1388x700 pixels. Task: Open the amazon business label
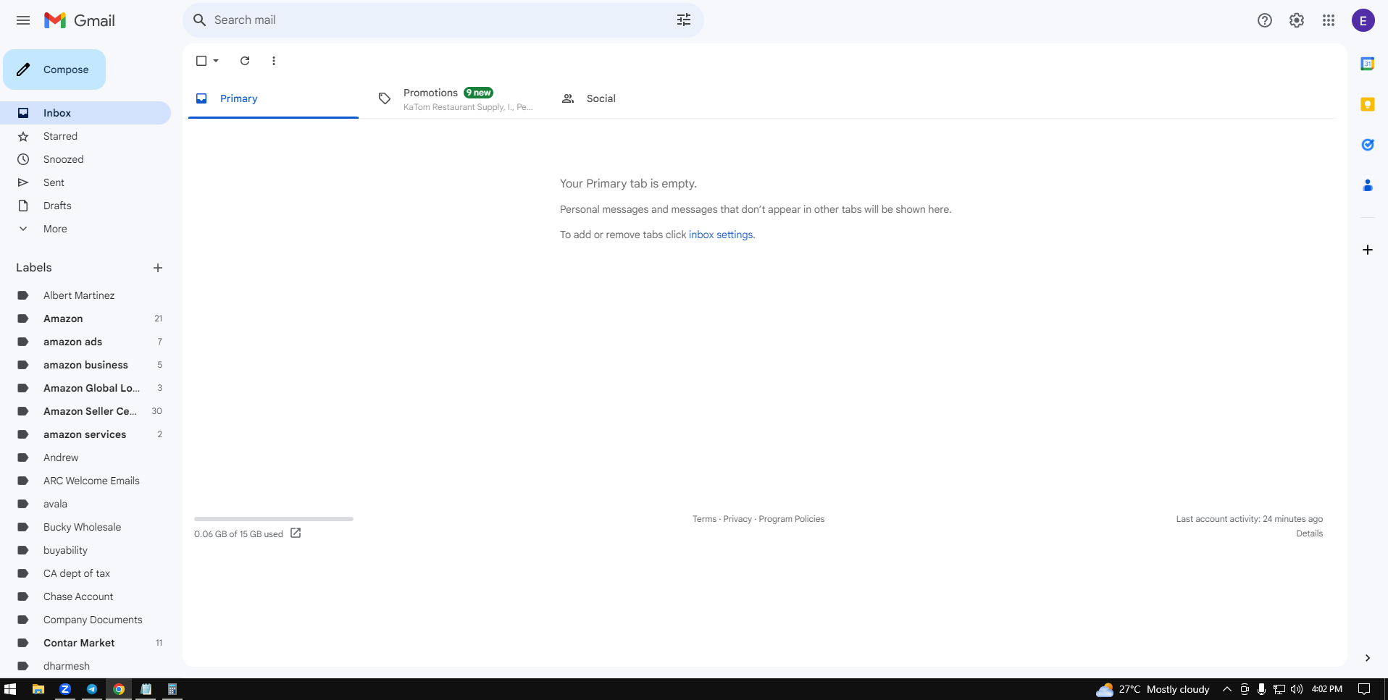85,365
